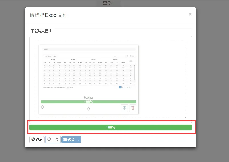Click the large green 100% progress bar

pos(111,127)
